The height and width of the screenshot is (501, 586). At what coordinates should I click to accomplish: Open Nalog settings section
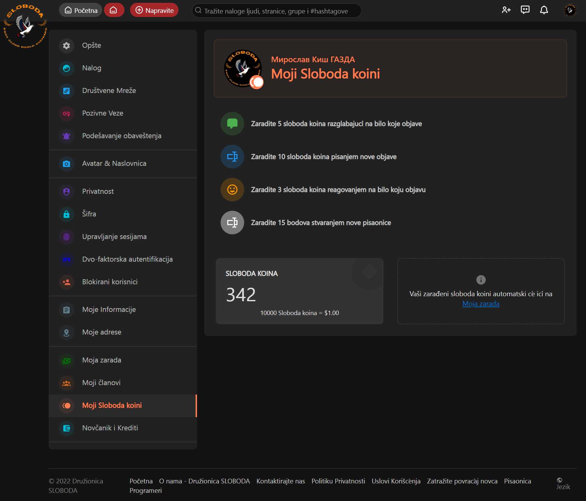pyautogui.click(x=123, y=68)
